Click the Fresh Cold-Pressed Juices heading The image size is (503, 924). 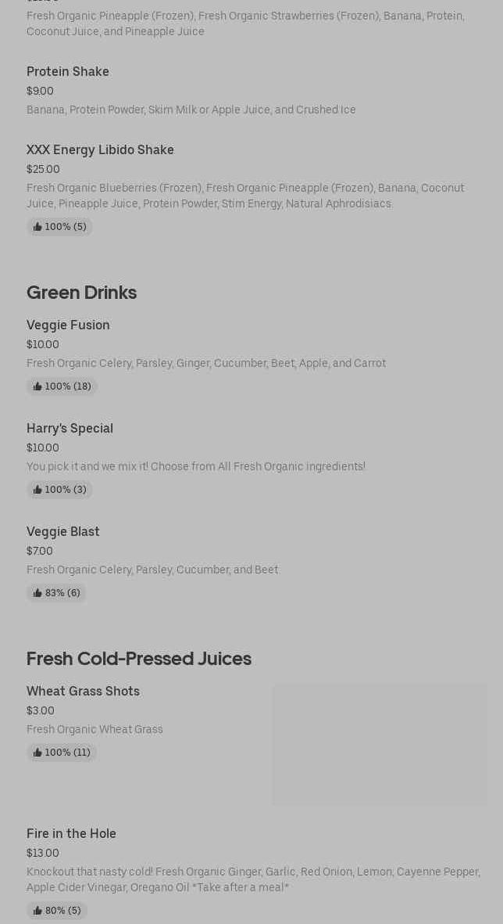(139, 658)
